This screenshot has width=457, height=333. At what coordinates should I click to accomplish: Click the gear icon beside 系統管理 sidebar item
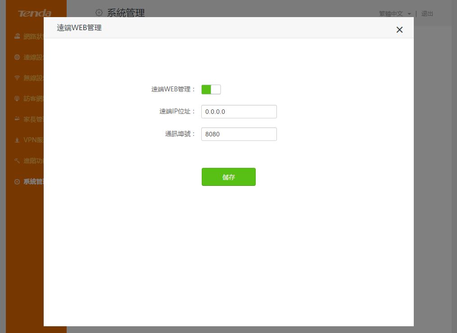tap(17, 182)
